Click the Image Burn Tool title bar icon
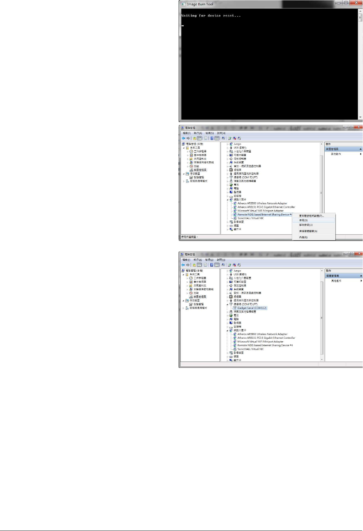 [183, 4]
